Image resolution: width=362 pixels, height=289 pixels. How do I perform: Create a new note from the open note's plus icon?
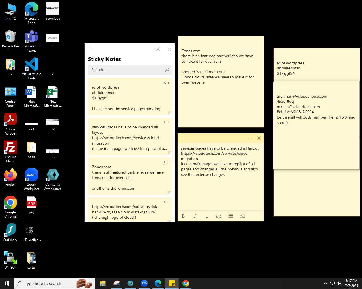pos(182,138)
